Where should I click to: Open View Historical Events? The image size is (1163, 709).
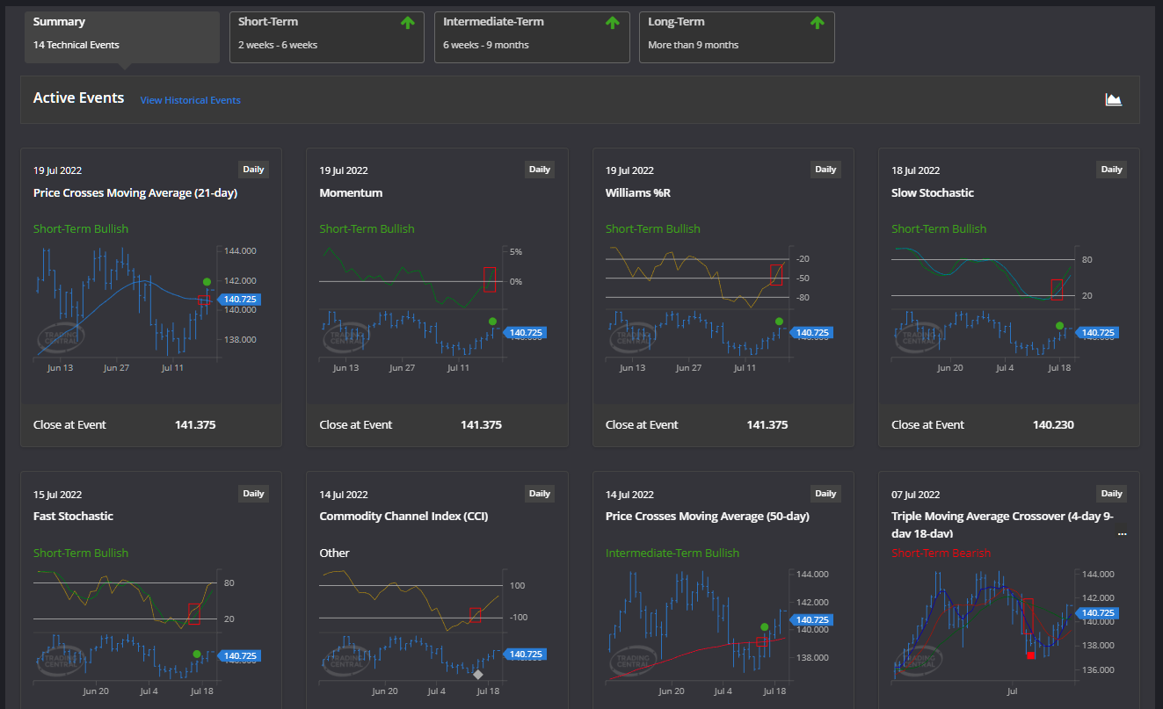point(190,99)
